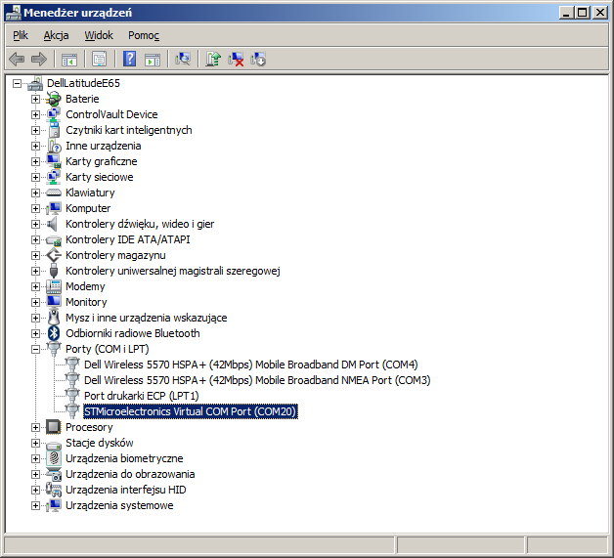This screenshot has width=614, height=558.
Task: Collapse the DellLatitudeE65 root node
Action: tap(17, 83)
